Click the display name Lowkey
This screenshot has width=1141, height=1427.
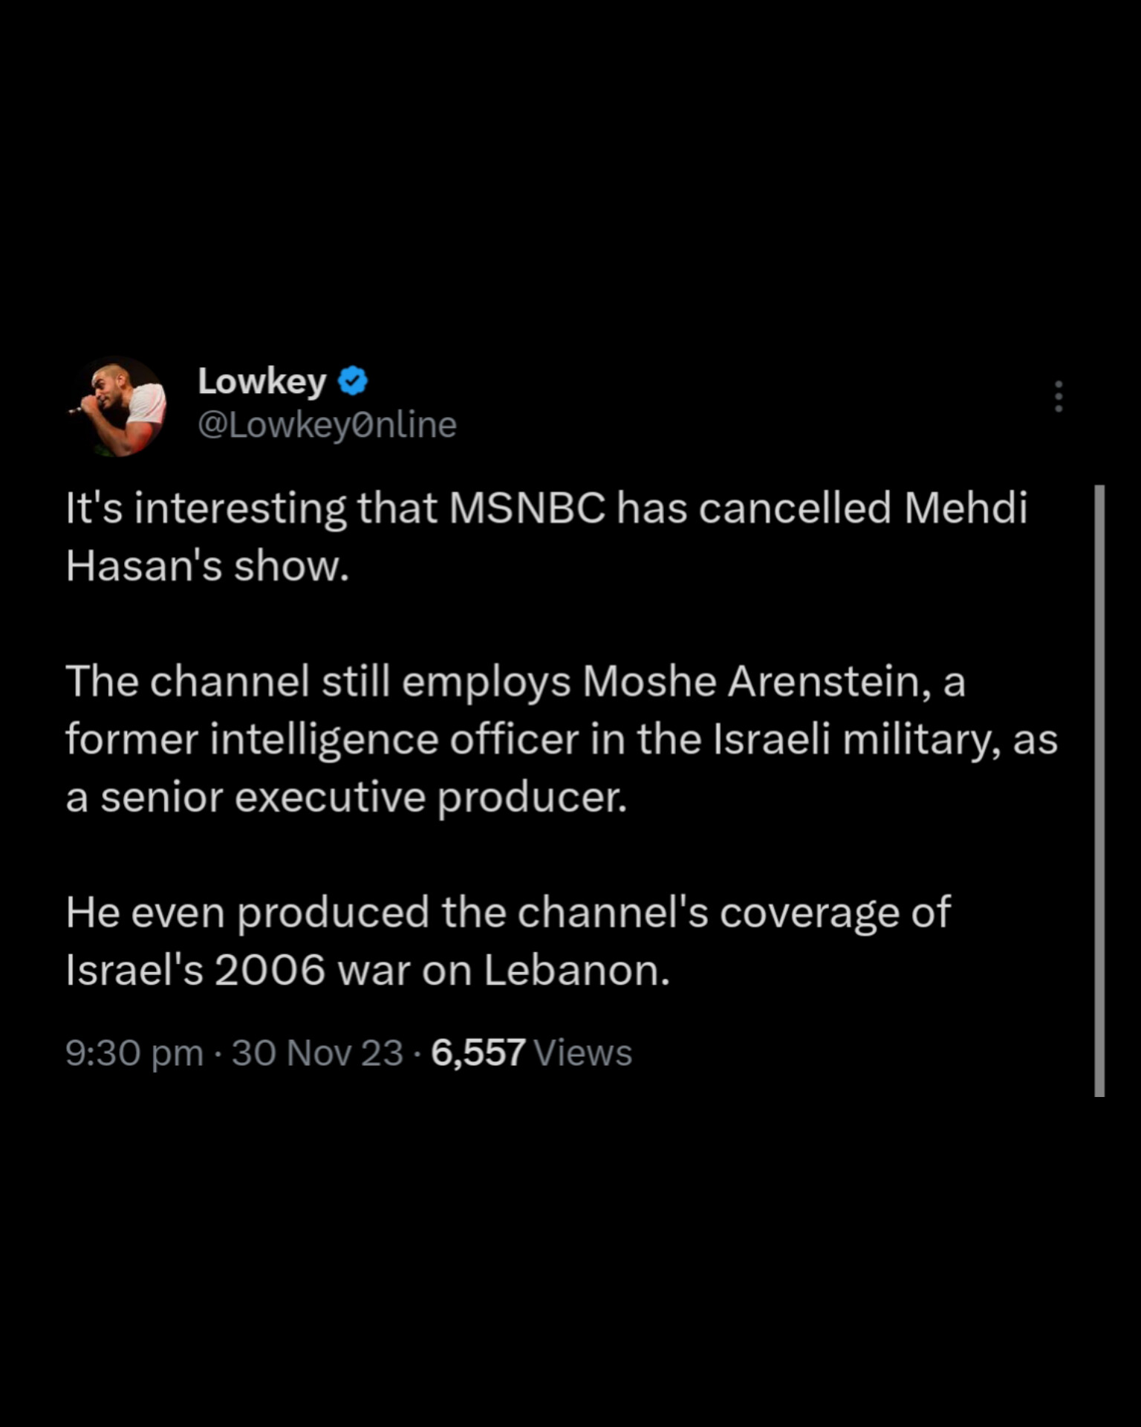point(261,381)
